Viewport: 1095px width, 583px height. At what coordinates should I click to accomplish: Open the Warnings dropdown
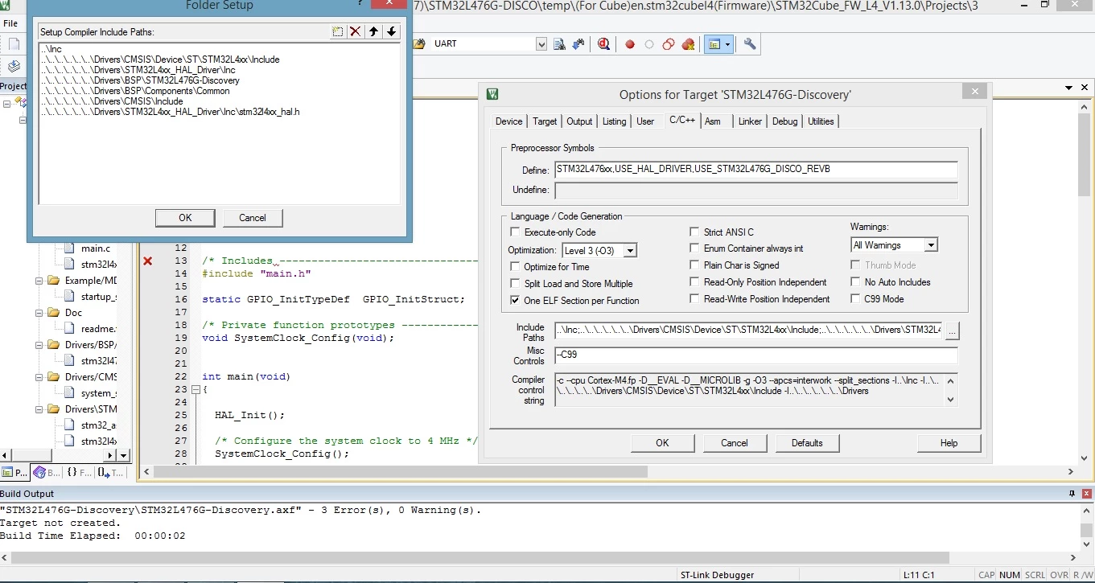pos(931,245)
